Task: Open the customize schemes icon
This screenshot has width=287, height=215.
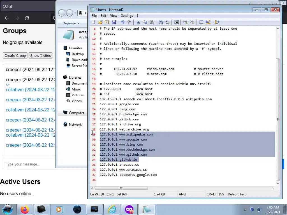Action: pos(208,22)
